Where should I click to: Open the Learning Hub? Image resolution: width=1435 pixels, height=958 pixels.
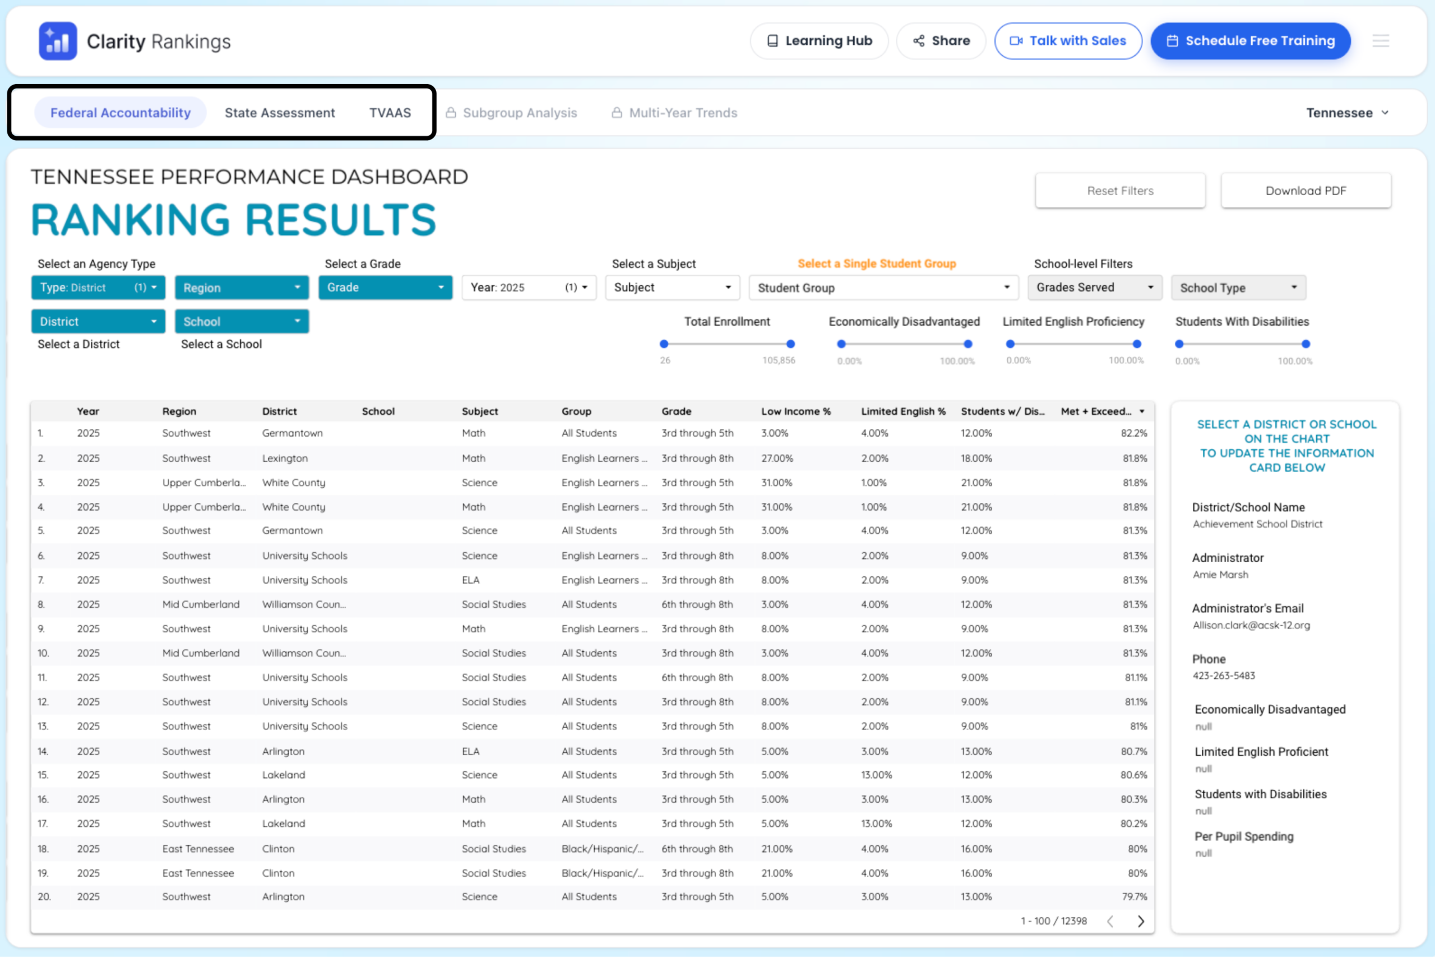pyautogui.click(x=818, y=41)
